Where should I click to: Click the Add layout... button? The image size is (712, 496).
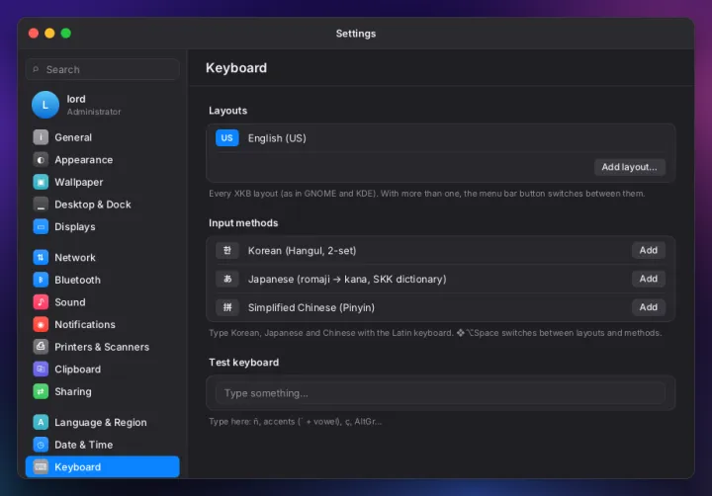[629, 167]
